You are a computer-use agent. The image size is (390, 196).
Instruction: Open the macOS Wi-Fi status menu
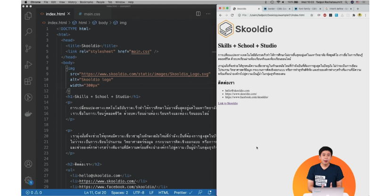(x=278, y=2)
